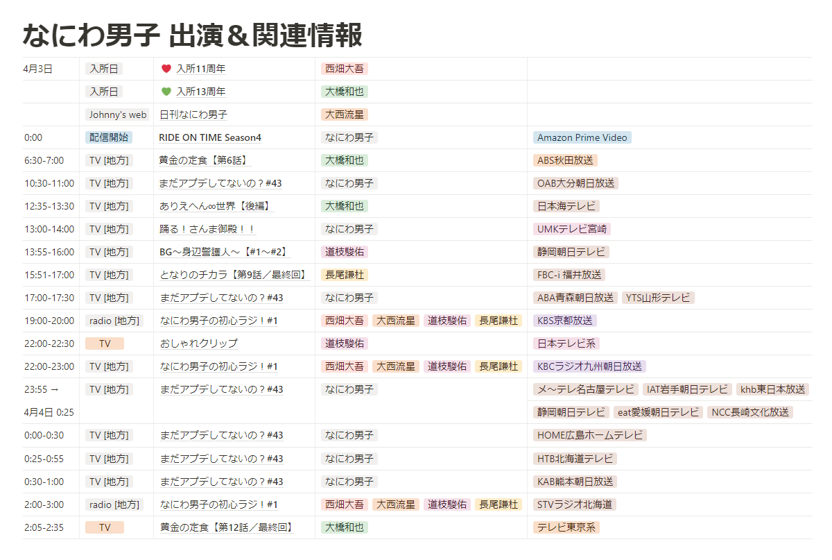The height and width of the screenshot is (560, 832).
Task: Click the ABA青森朝日放送 station tag
Action: click(575, 298)
